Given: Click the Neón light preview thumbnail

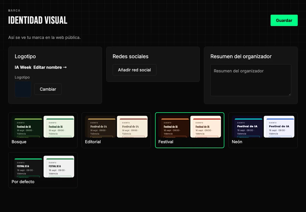Looking at the screenshot, I should (x=279, y=127).
